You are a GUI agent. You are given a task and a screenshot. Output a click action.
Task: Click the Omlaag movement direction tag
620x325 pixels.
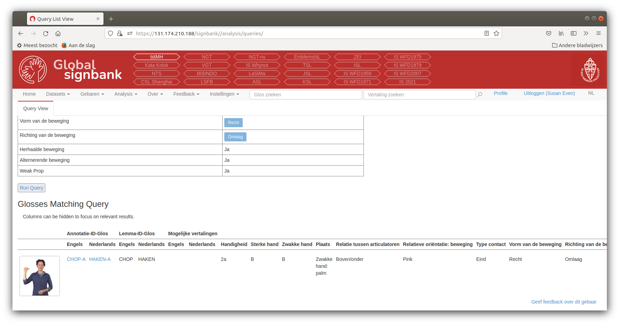tap(235, 137)
